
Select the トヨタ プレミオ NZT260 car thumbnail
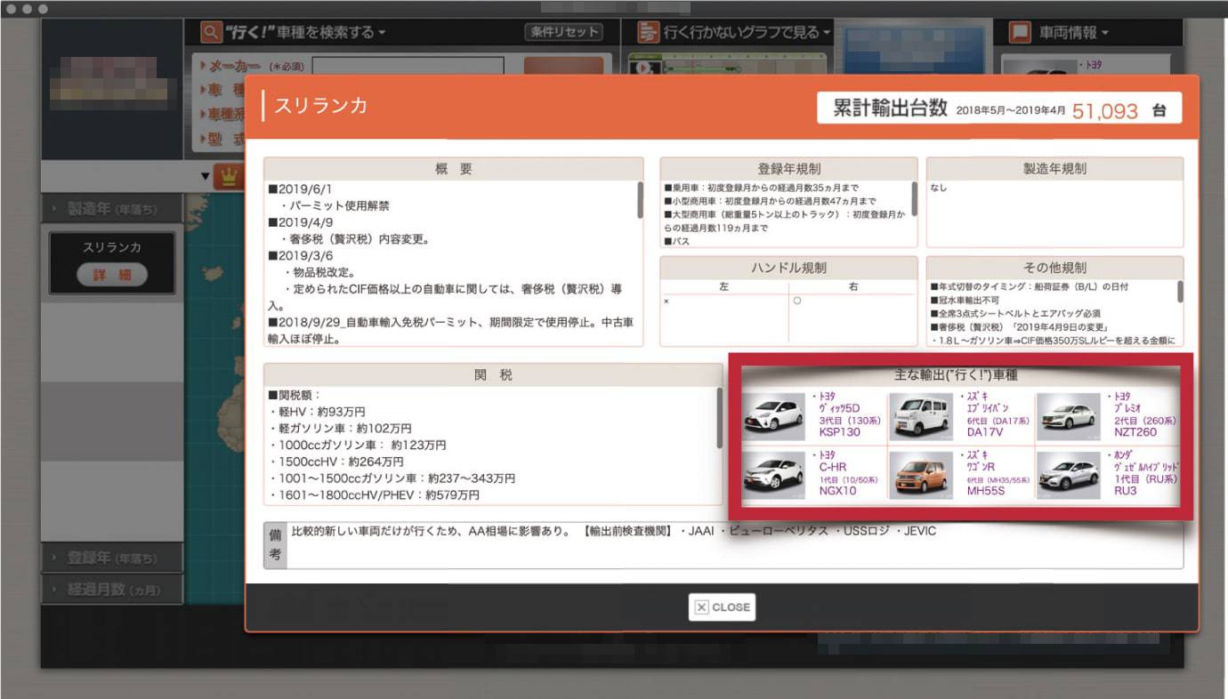click(x=1069, y=416)
